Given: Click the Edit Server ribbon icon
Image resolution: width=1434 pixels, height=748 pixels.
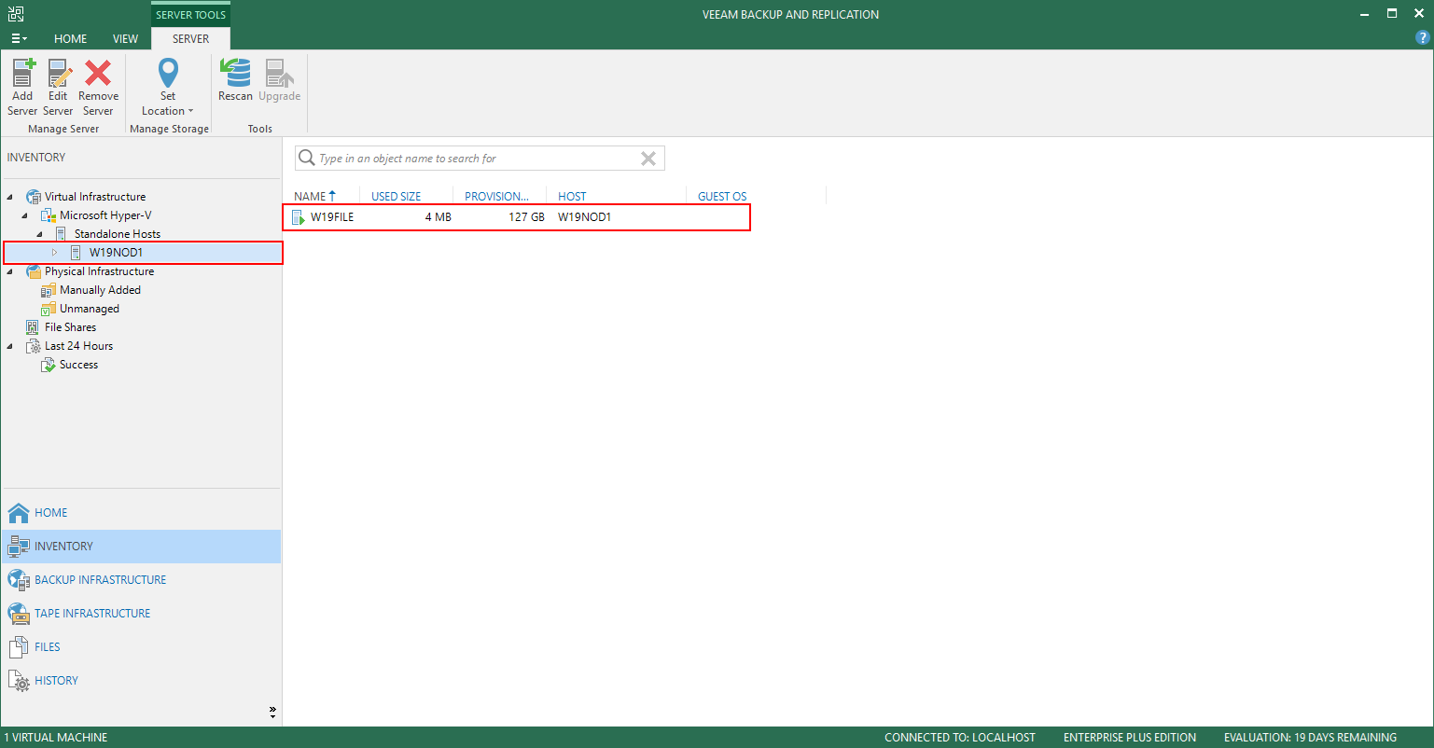Looking at the screenshot, I should 59,73.
